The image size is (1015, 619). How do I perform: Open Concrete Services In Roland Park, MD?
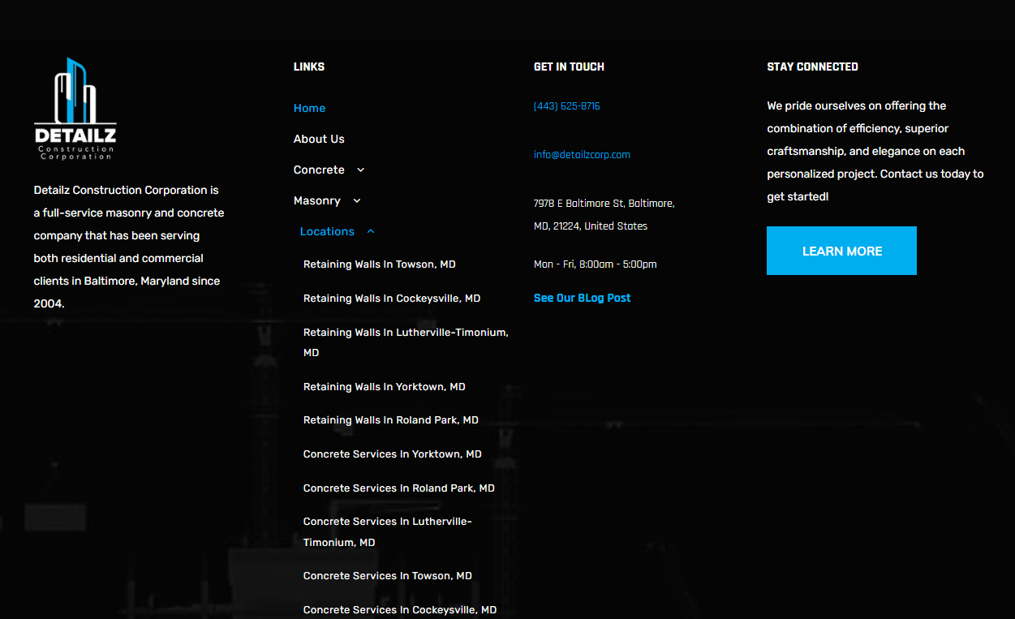pyautogui.click(x=398, y=488)
